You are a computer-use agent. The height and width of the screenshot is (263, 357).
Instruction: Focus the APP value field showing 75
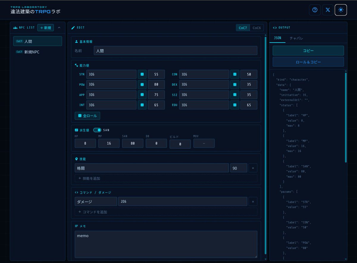156,95
